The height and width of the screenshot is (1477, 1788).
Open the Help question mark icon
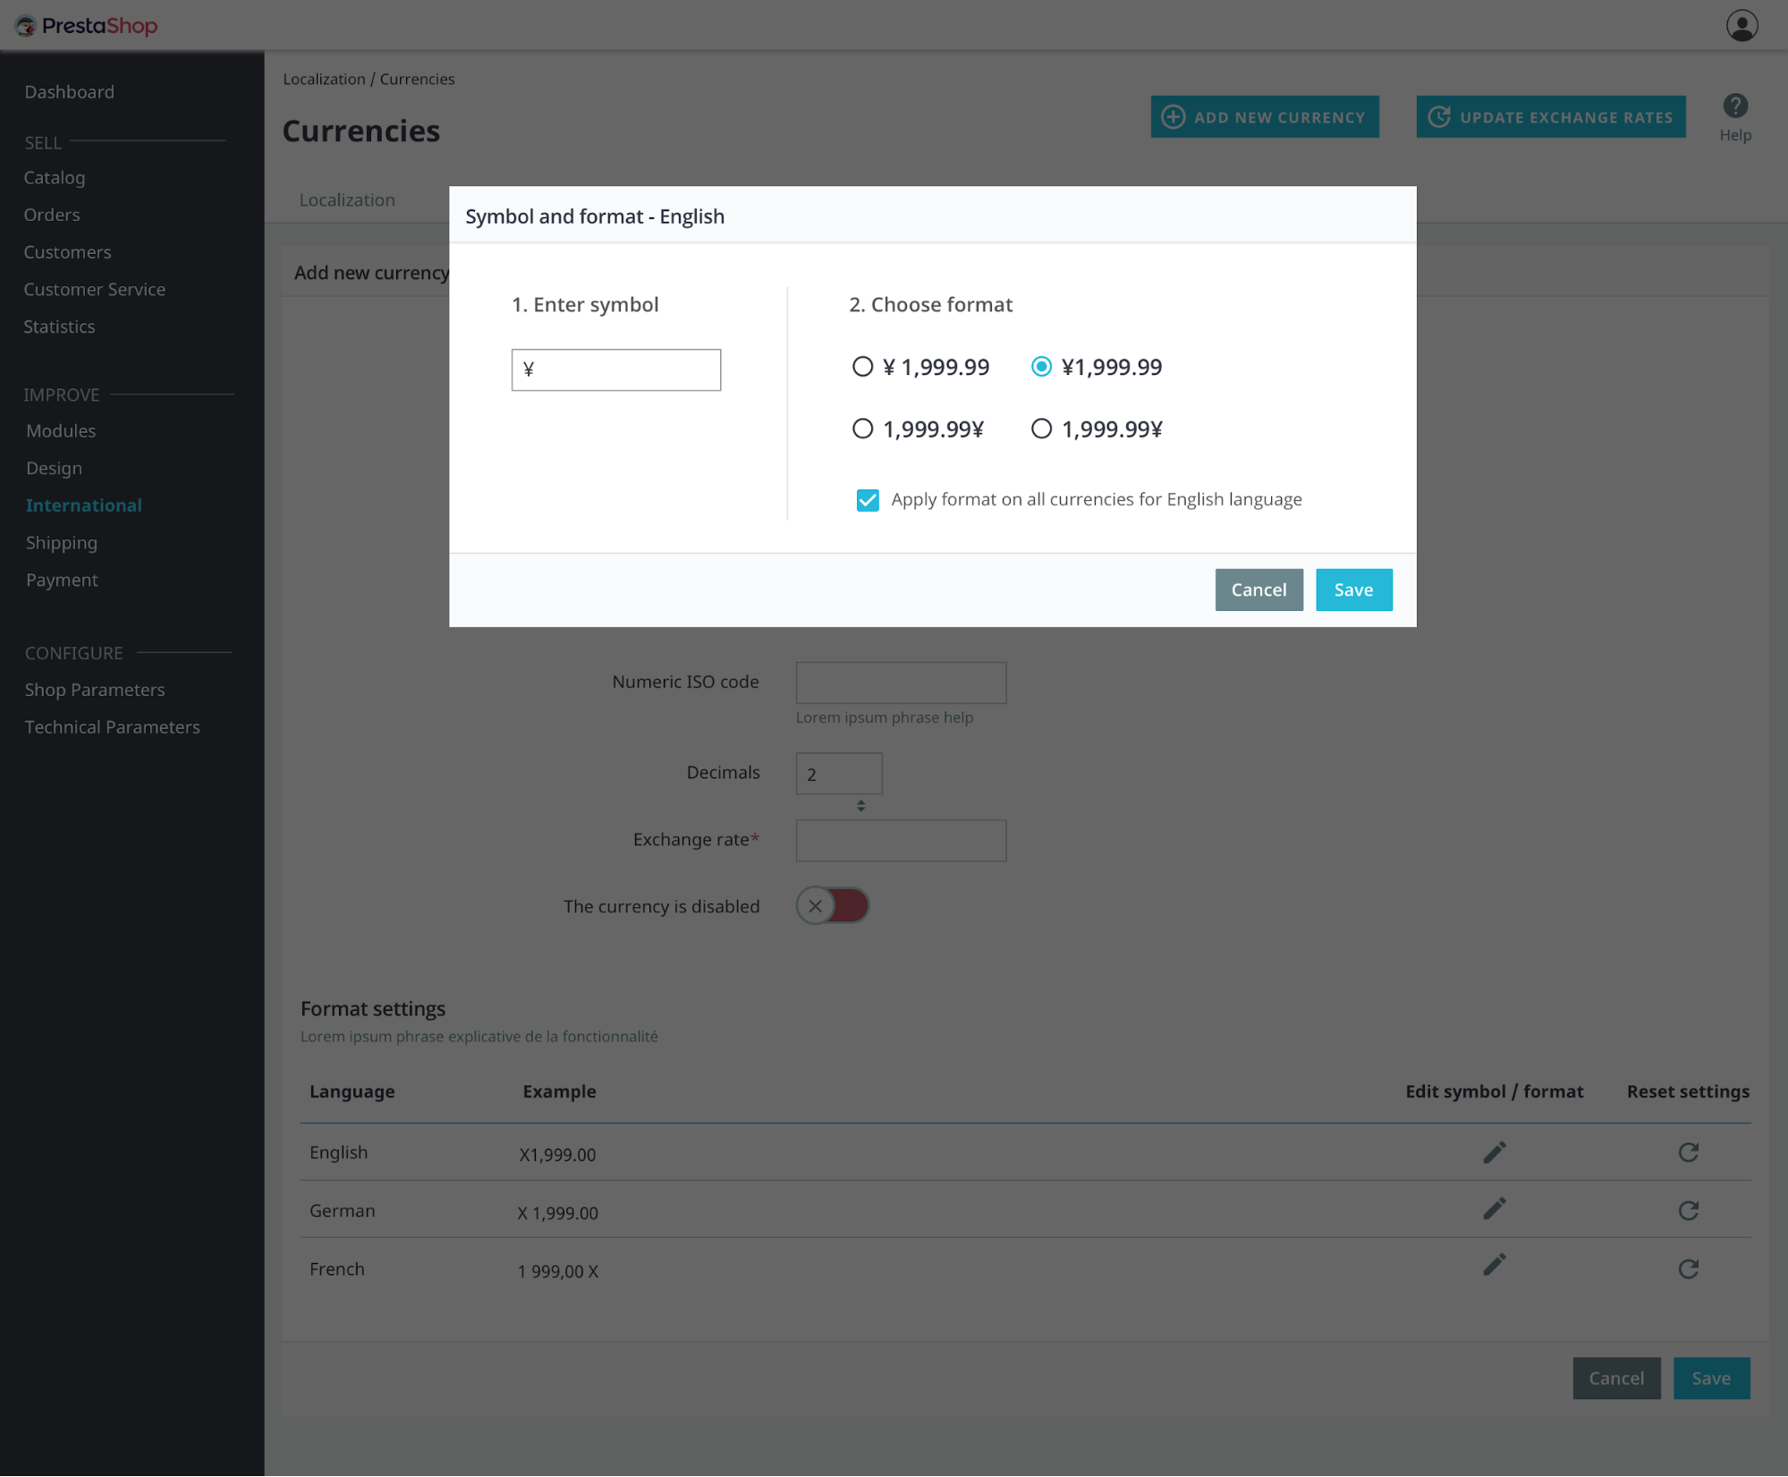point(1734,106)
